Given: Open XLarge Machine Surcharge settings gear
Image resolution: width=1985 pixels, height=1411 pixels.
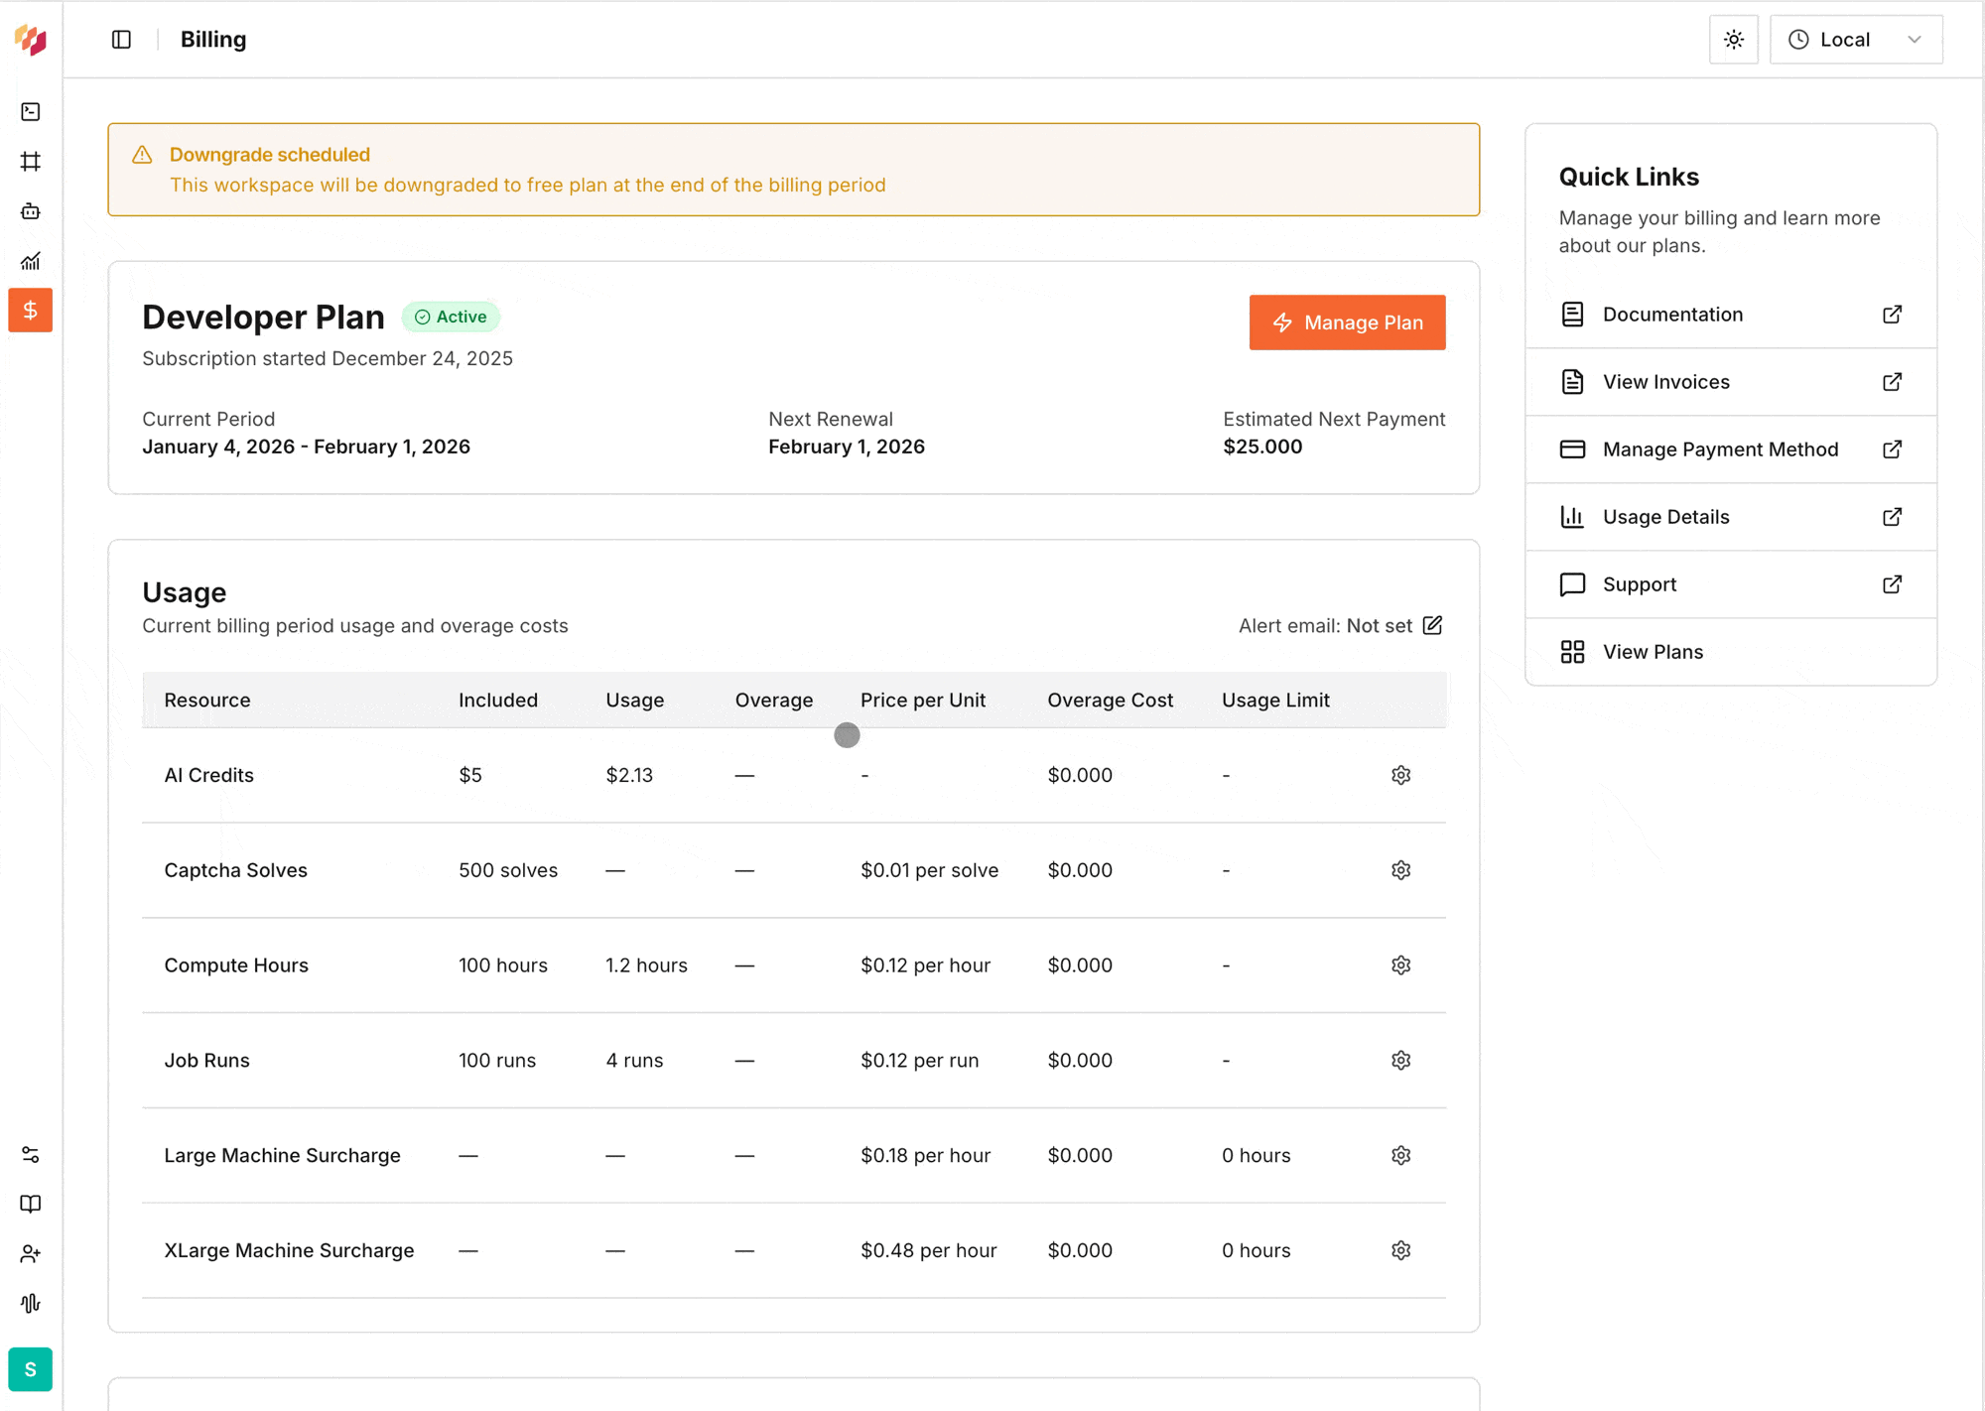Looking at the screenshot, I should click(x=1400, y=1250).
